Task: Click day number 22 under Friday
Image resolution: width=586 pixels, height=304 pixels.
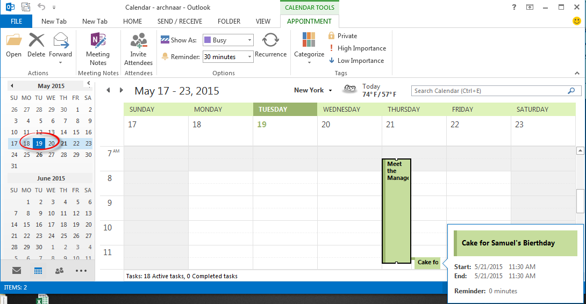Action: (455, 125)
